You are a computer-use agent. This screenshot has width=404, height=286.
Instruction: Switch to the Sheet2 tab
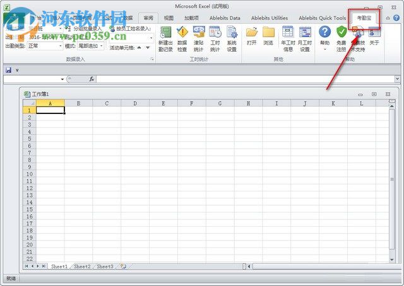pyautogui.click(x=82, y=266)
